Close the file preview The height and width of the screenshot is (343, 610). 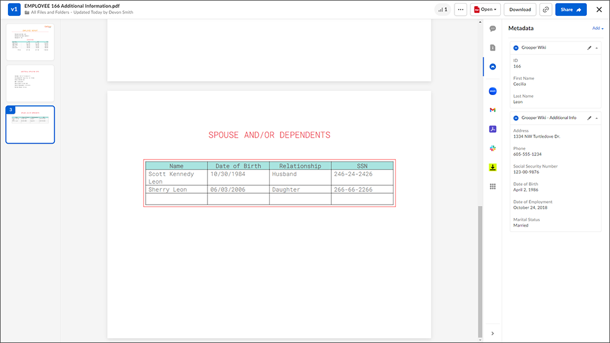point(599,10)
